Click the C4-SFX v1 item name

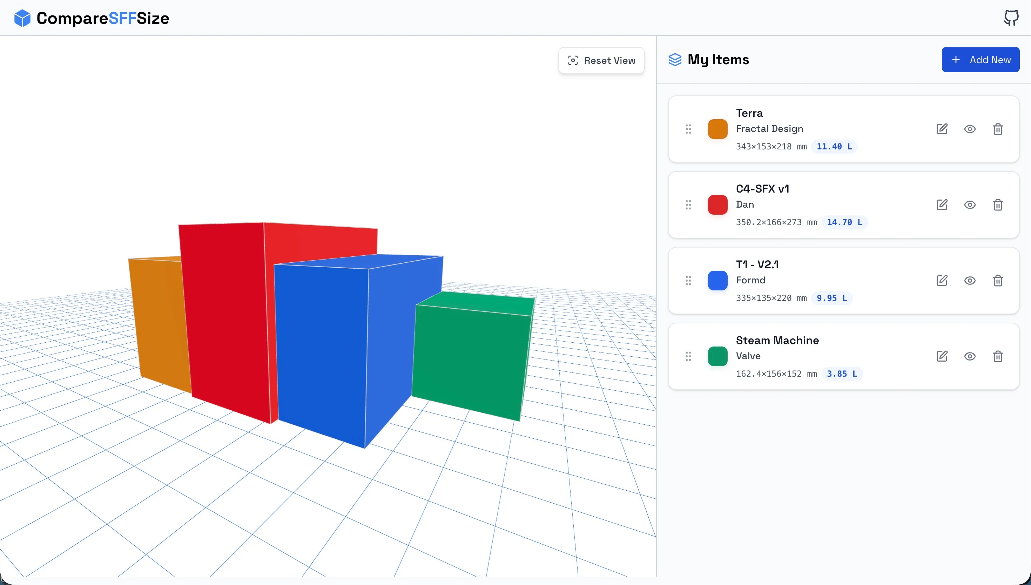(762, 189)
